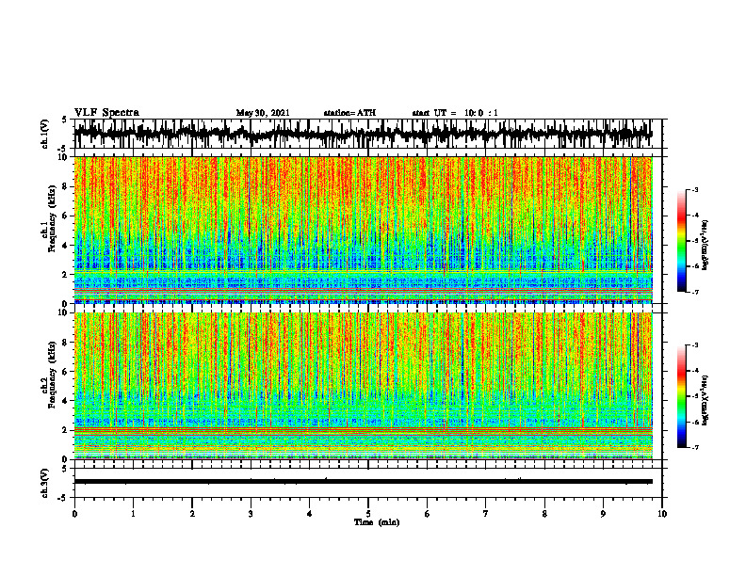746x576 pixels.
Task: Click time axis tick label "10"
Action: (662, 514)
